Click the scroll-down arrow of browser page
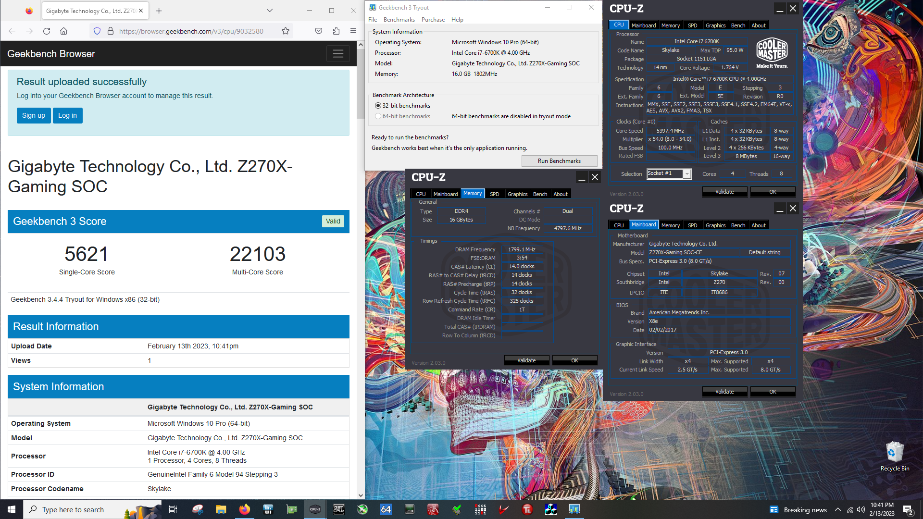923x519 pixels. 361,495
